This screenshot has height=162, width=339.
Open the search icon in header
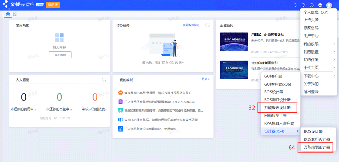[x=295, y=5]
